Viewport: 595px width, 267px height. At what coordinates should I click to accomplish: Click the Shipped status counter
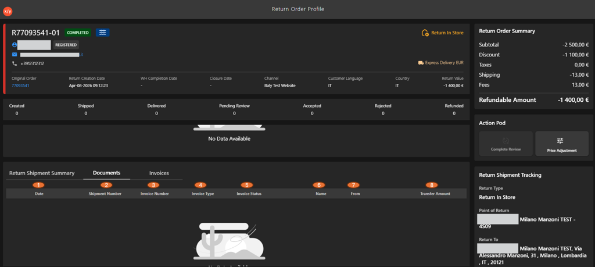[x=86, y=109]
